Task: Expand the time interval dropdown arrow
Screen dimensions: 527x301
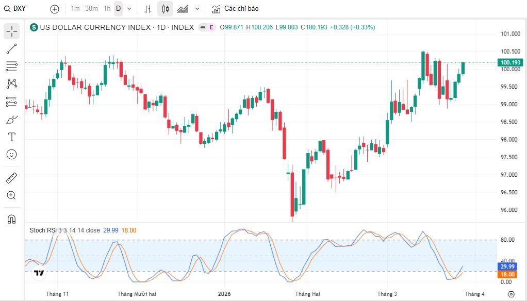Action: click(129, 9)
